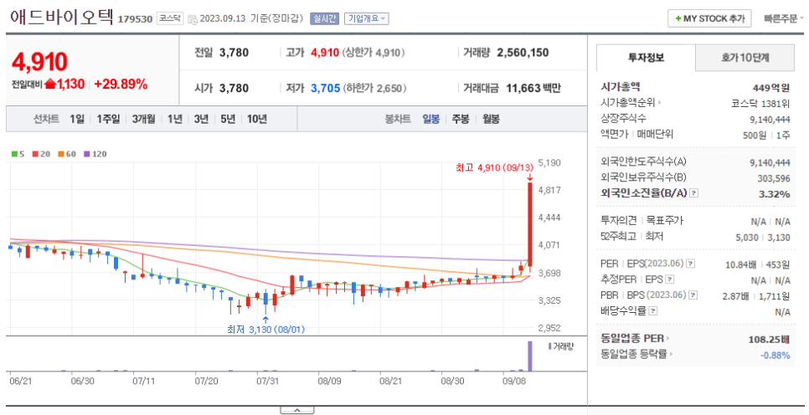809x415 pixels.
Task: Click the 거래대금 value 11,663 백만
Action: (533, 88)
